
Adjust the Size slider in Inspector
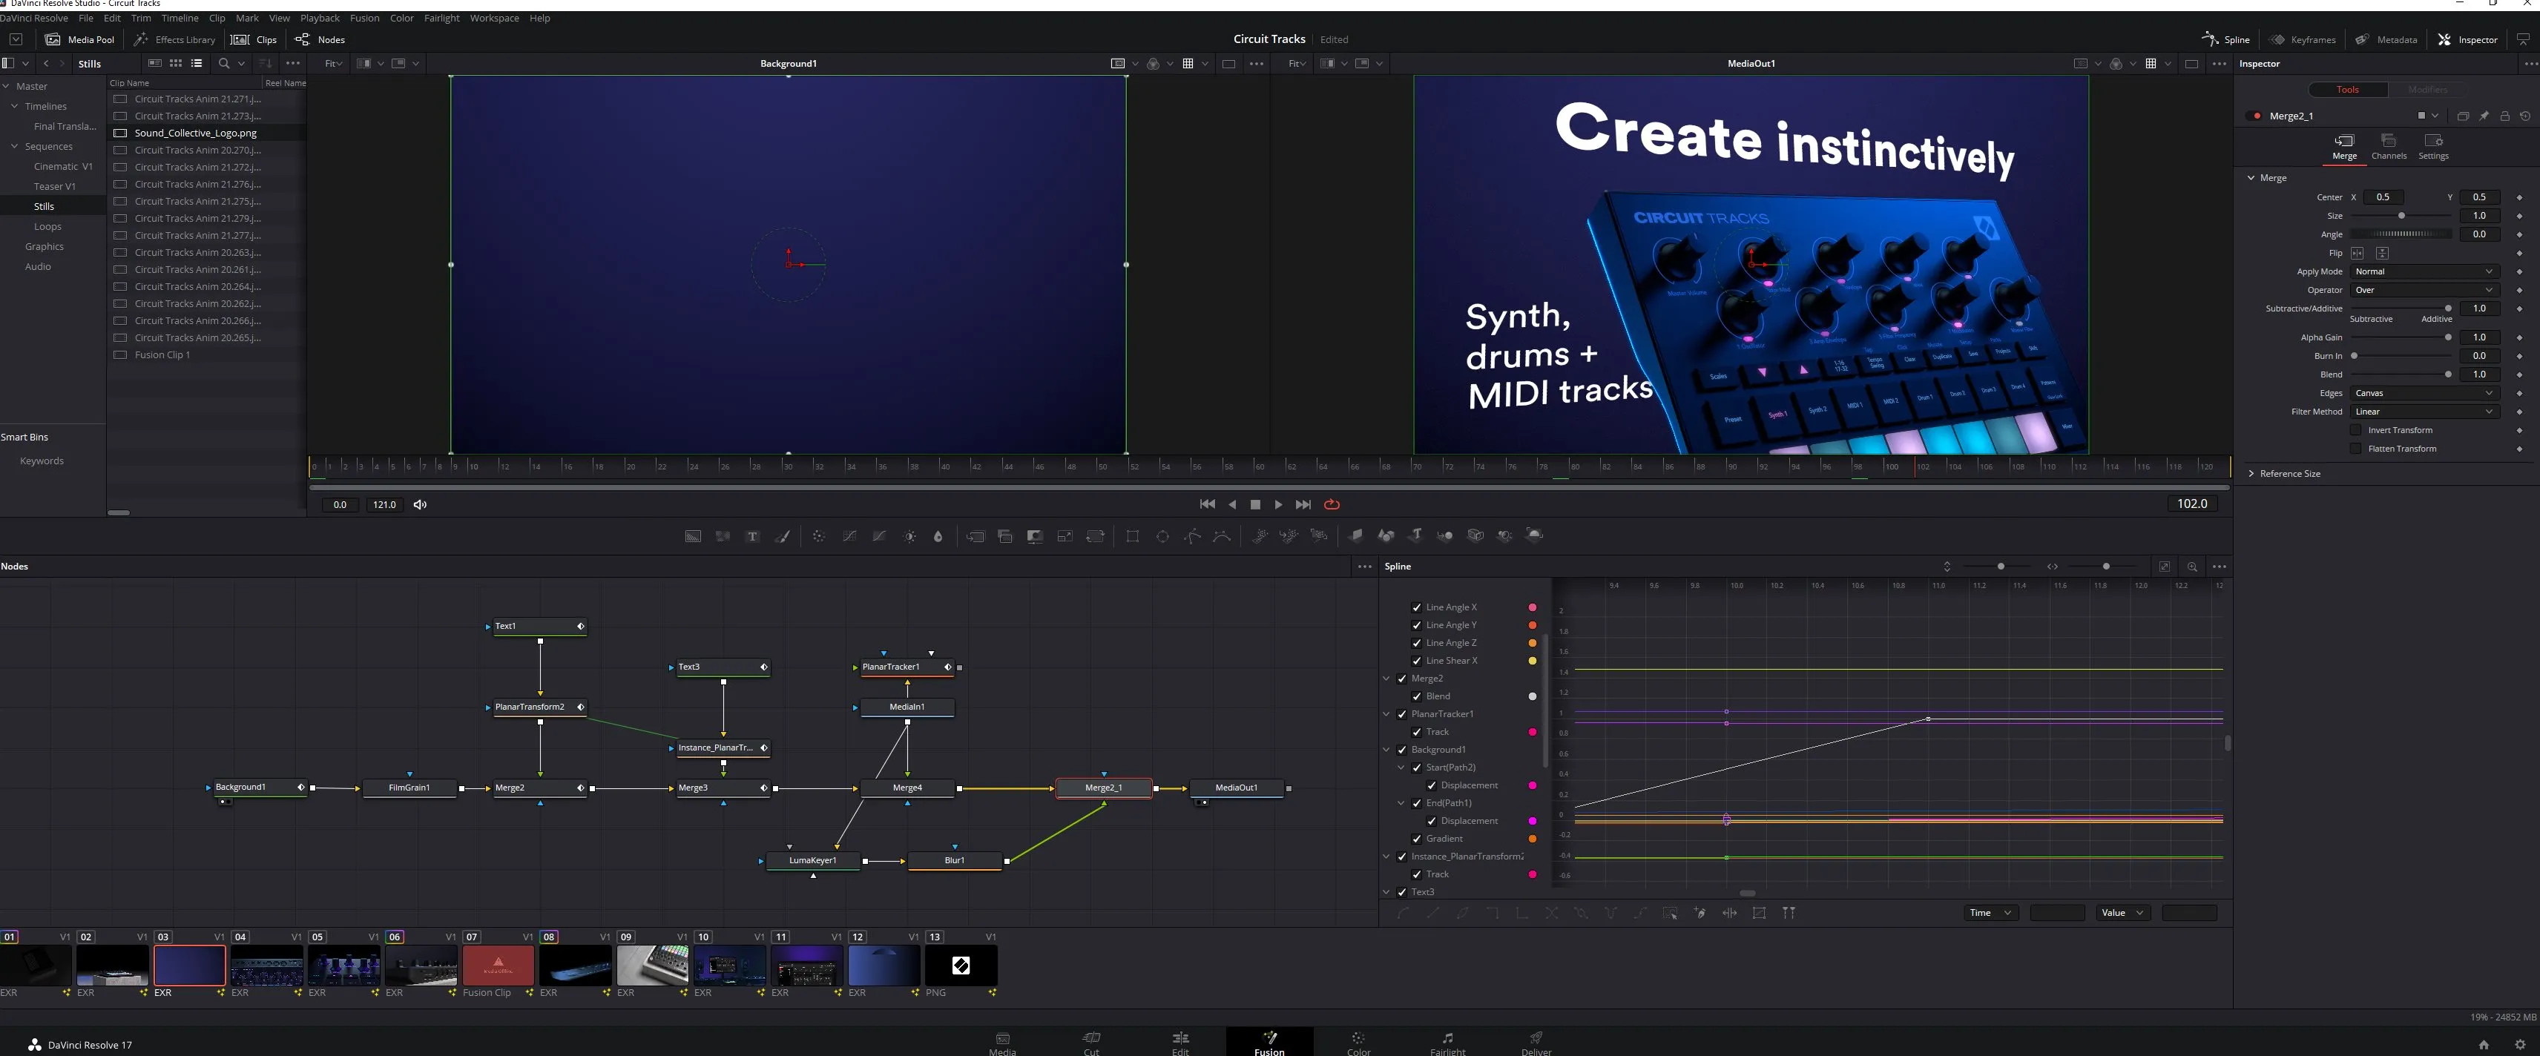(x=2401, y=216)
